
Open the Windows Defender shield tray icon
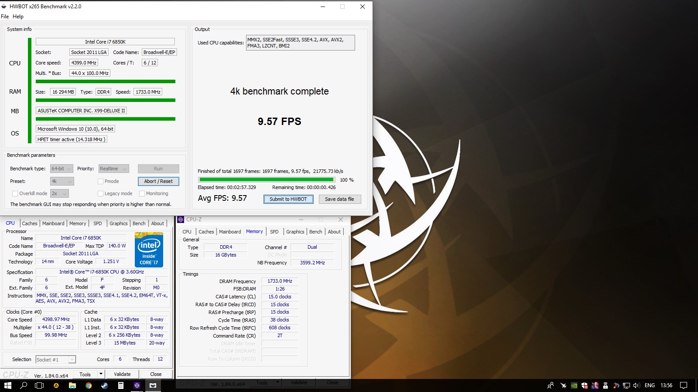pyautogui.click(x=585, y=385)
